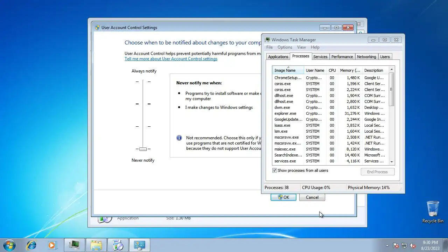The height and width of the screenshot is (252, 448).
Task: Open the File menu in Task Manager
Action: click(269, 47)
